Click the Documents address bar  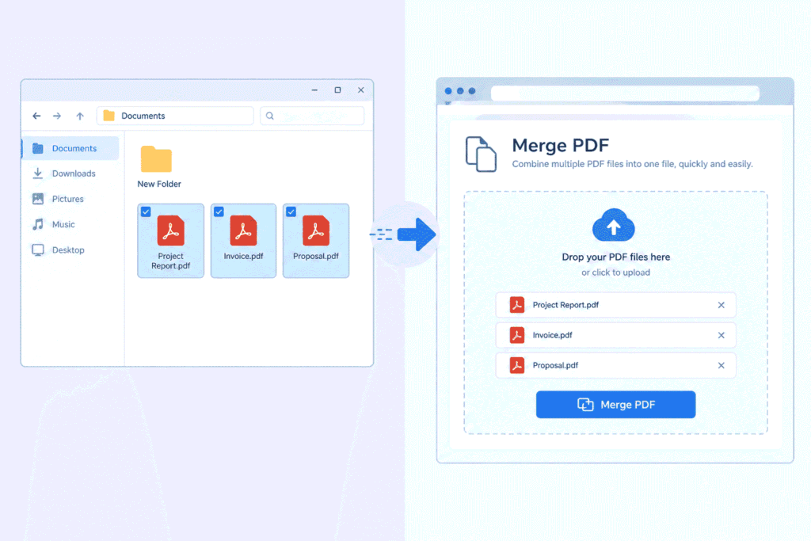tap(175, 116)
